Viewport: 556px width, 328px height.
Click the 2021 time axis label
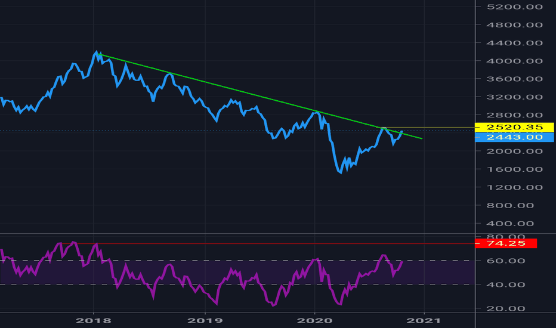point(424,321)
